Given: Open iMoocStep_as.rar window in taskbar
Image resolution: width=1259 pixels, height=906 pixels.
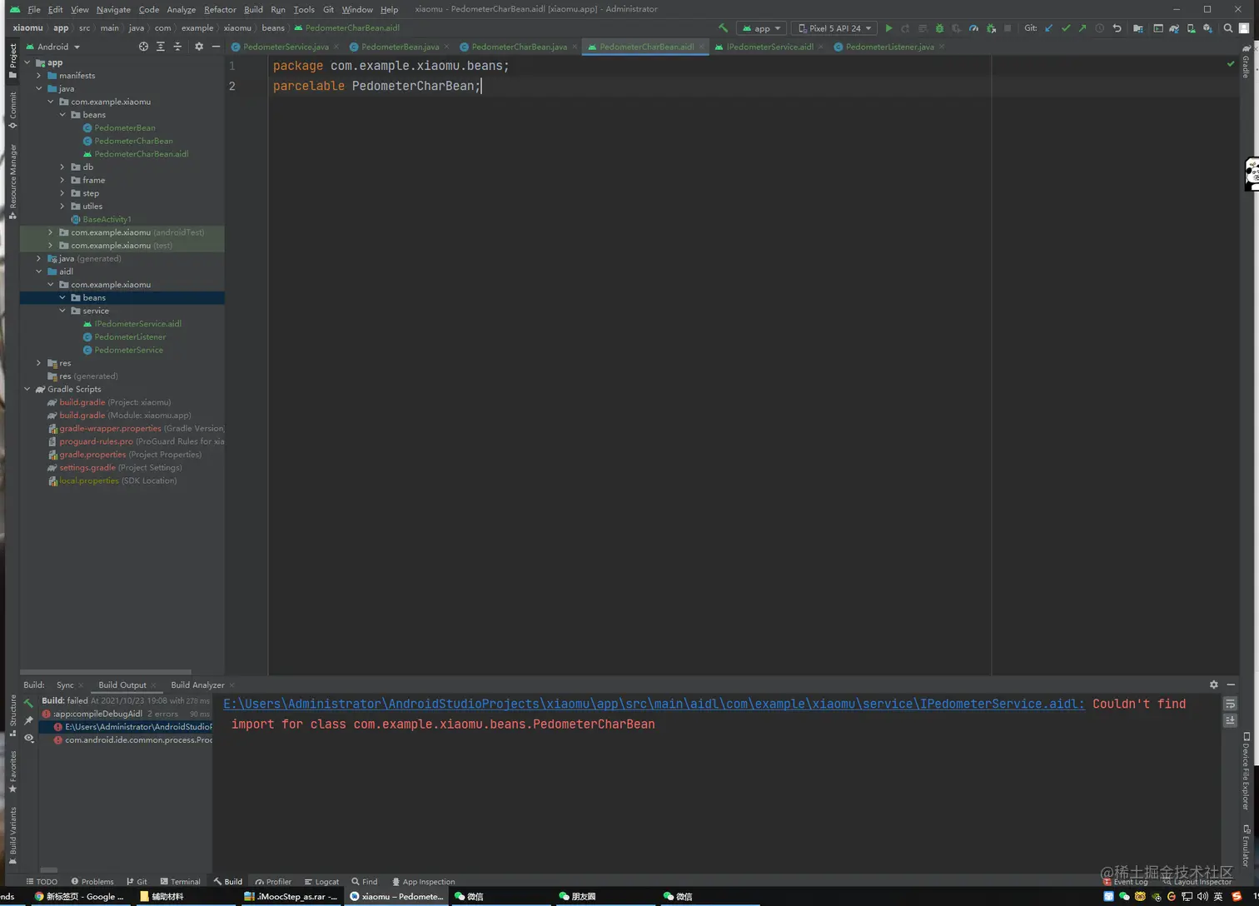Looking at the screenshot, I should tap(291, 897).
